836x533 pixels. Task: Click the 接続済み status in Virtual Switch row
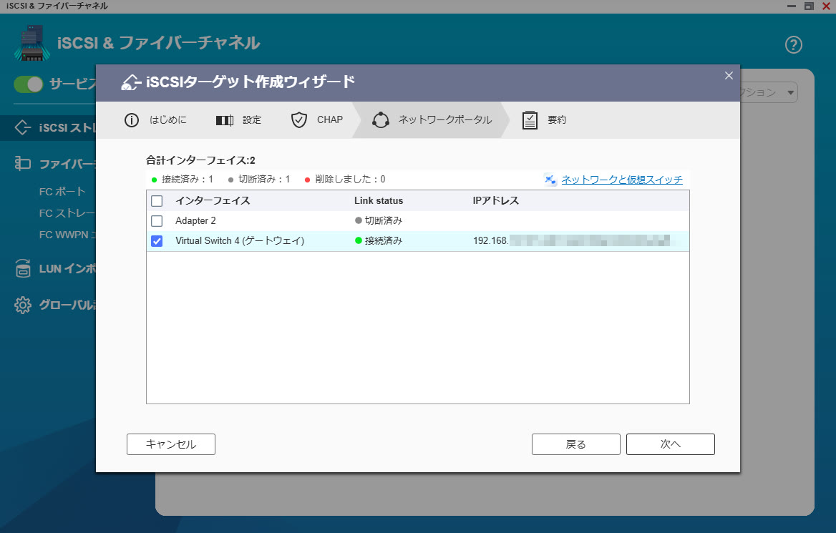379,241
